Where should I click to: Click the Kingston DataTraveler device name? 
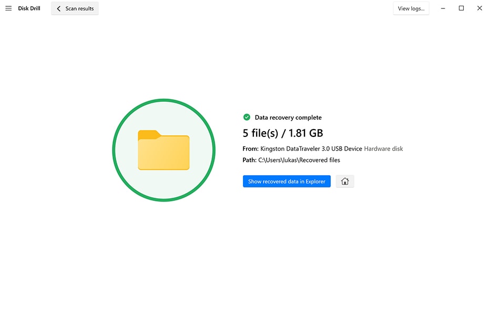[311, 148]
